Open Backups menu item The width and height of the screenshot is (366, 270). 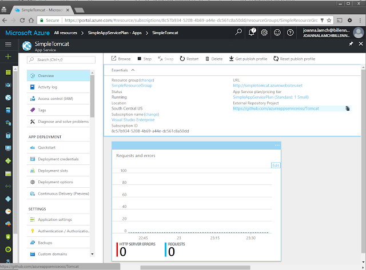pos(58,243)
